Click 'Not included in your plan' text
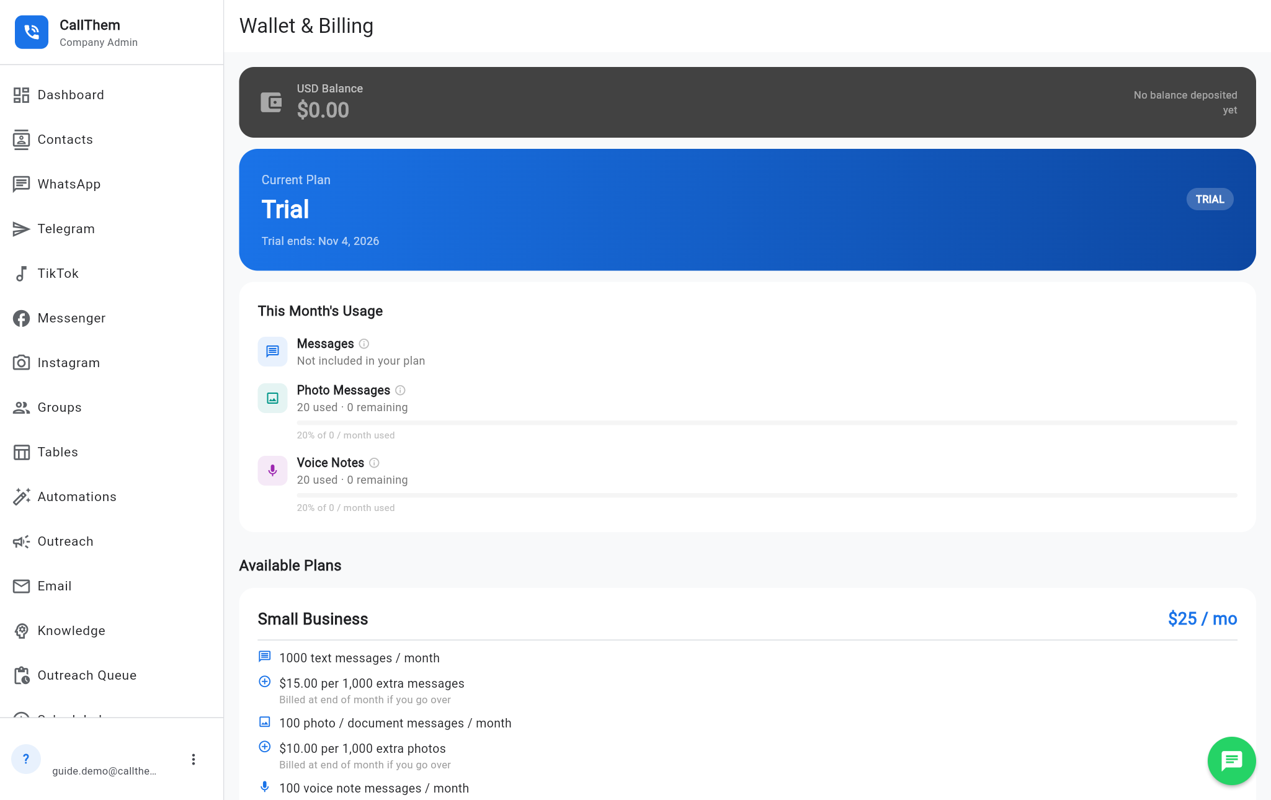 tap(361, 361)
